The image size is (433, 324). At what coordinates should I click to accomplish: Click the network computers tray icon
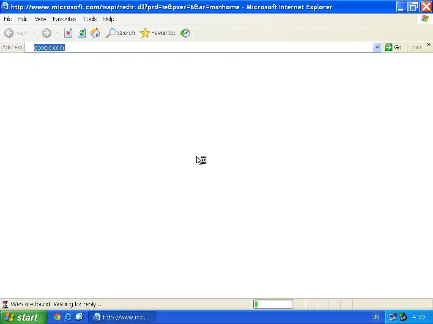click(393, 317)
